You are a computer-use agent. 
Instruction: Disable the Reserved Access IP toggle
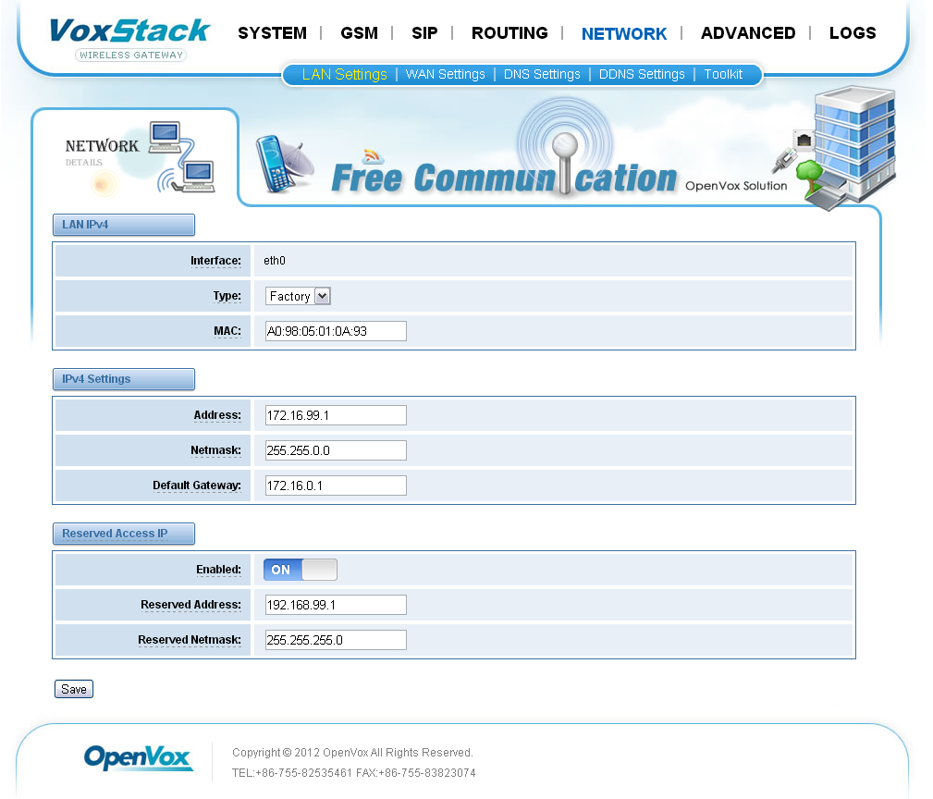pyautogui.click(x=300, y=570)
